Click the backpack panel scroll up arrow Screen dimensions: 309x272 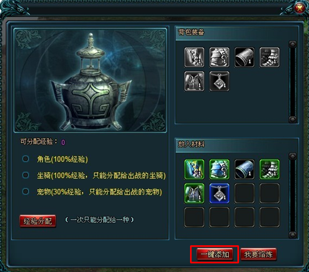point(293,44)
